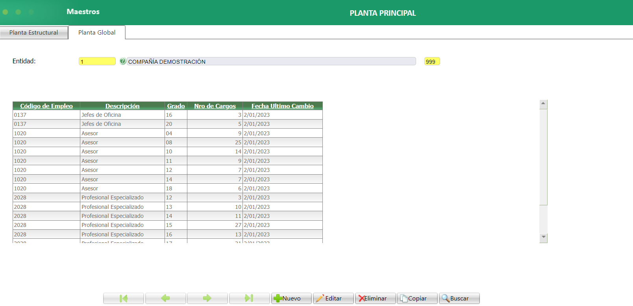
Task: Sort by the Nro de Cargos header
Action: (x=215, y=106)
